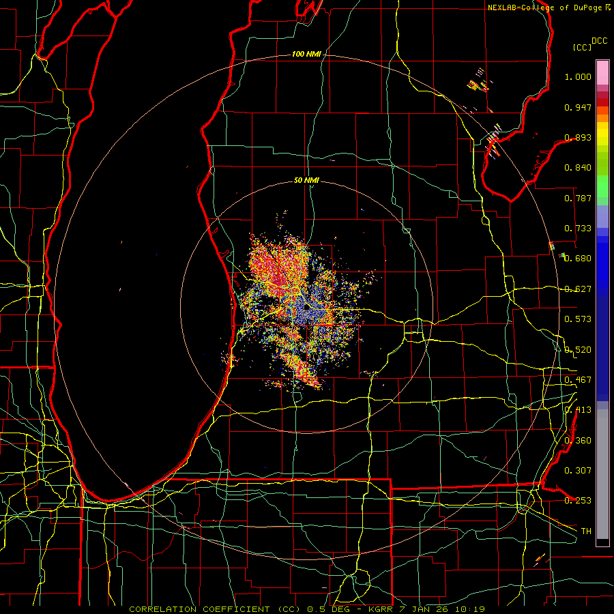
Task: Click the 0.520 scale value
Action: pyautogui.click(x=578, y=350)
